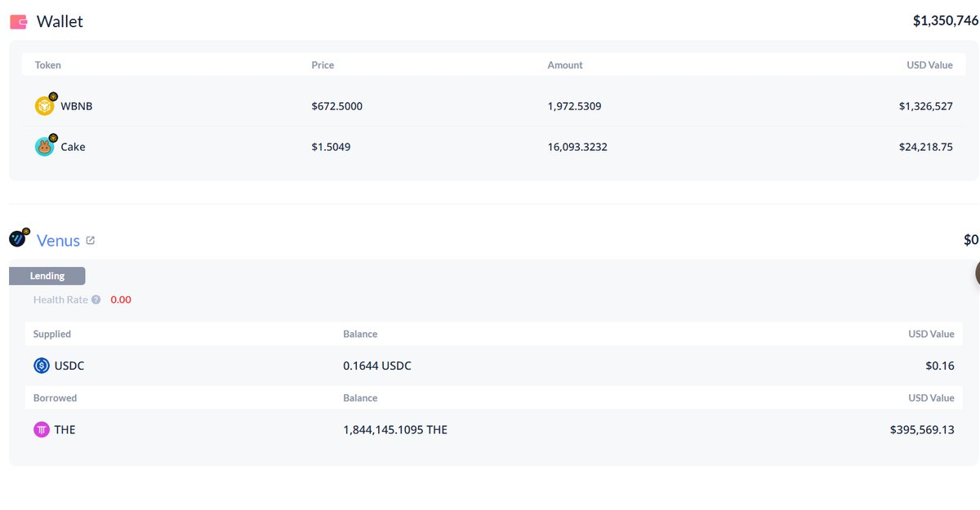980x510 pixels.
Task: Click the round floating button at right edge
Action: pyautogui.click(x=975, y=274)
